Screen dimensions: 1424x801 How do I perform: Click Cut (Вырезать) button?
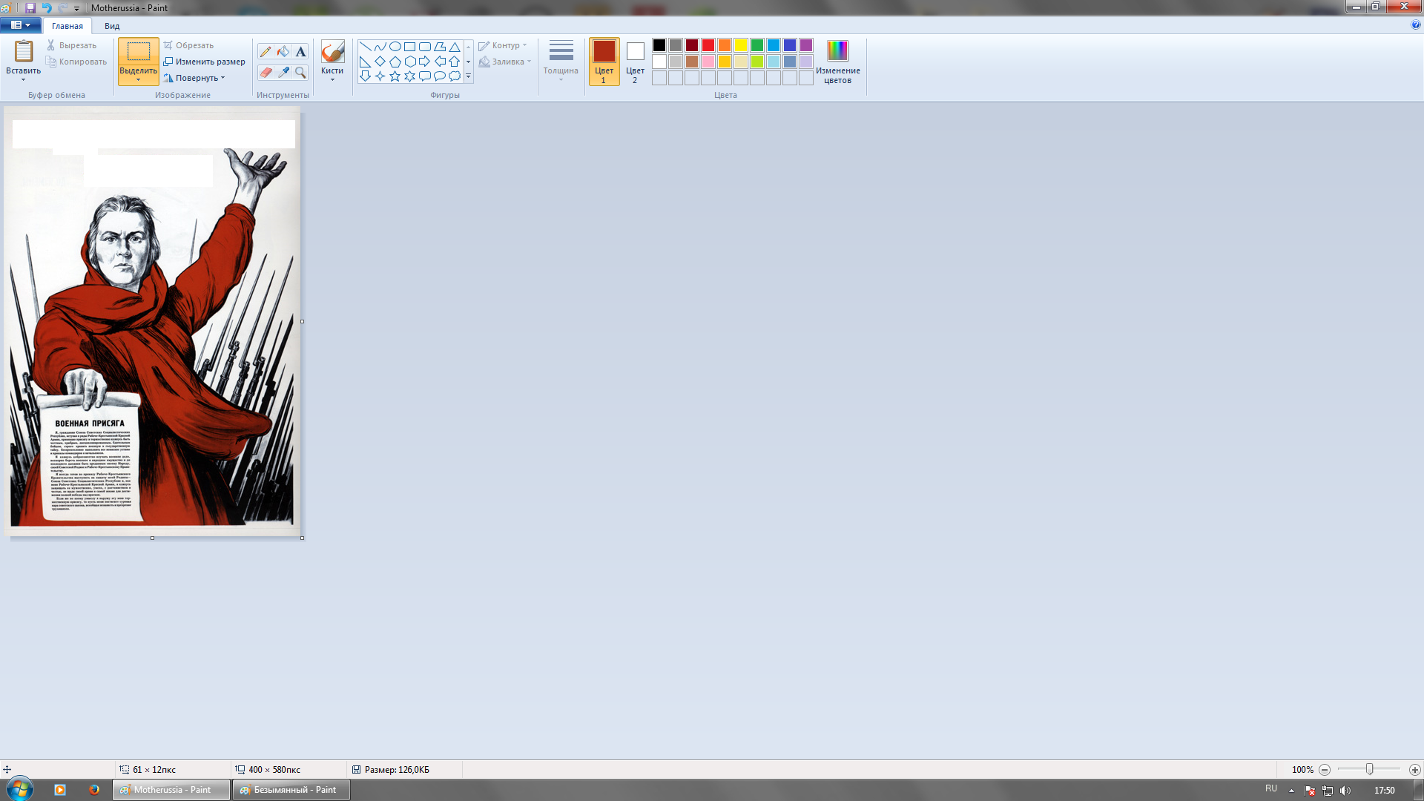(72, 45)
